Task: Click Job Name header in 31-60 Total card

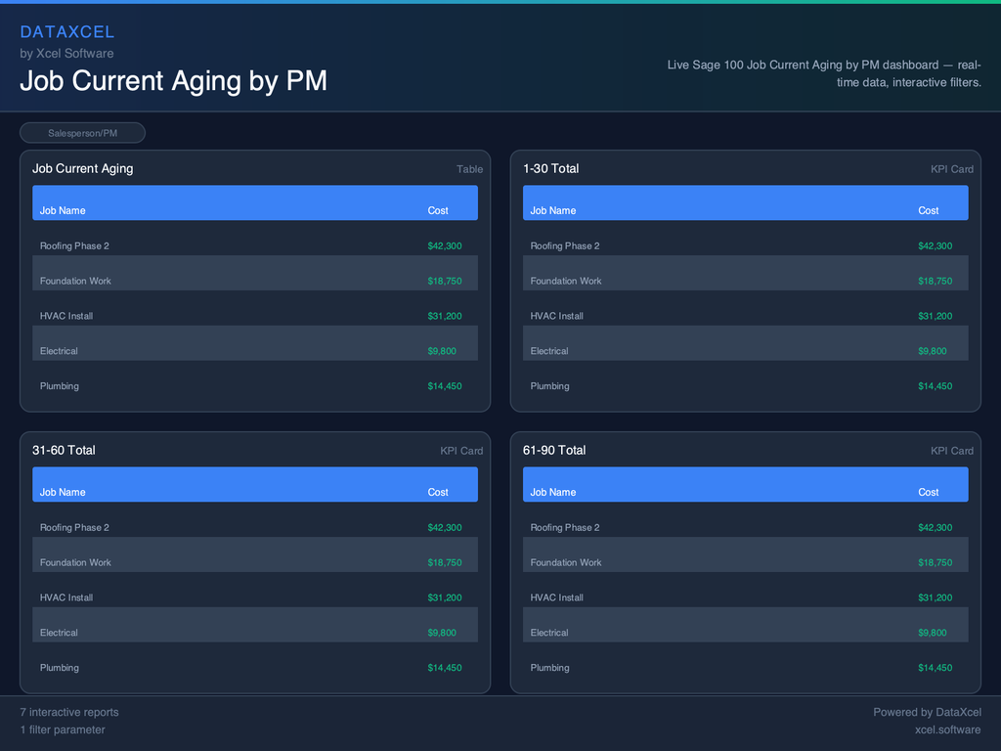Action: pos(63,492)
